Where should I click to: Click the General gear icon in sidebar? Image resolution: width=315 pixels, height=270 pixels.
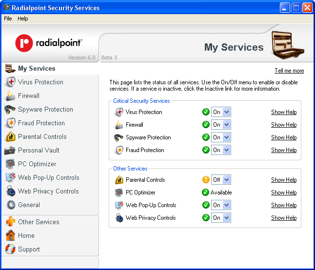[x=11, y=205]
